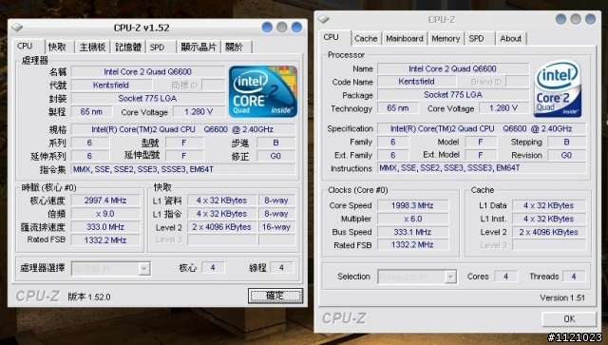Click the 2997.4 MHz core speed value

105,201
